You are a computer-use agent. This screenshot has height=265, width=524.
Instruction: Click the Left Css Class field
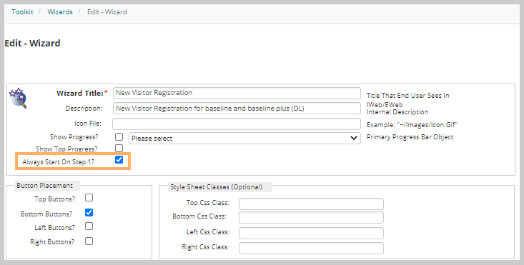pos(311,234)
